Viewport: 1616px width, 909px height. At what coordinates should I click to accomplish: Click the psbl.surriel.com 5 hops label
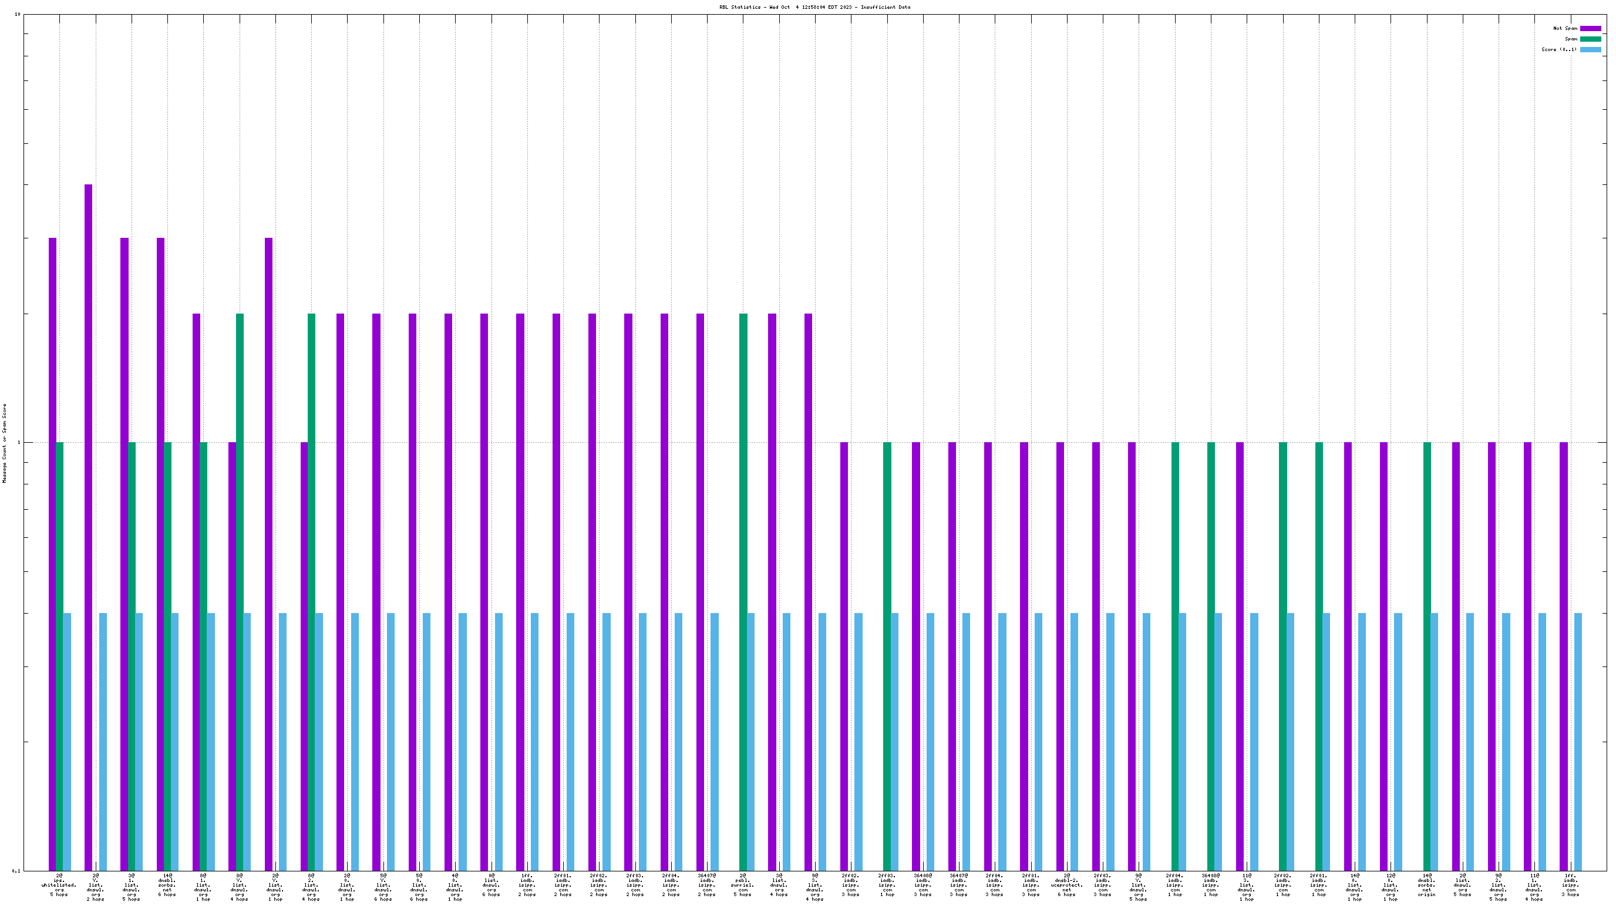coord(743,885)
